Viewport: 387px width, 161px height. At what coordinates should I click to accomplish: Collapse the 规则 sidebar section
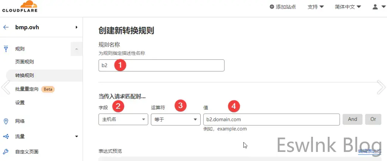click(76, 49)
